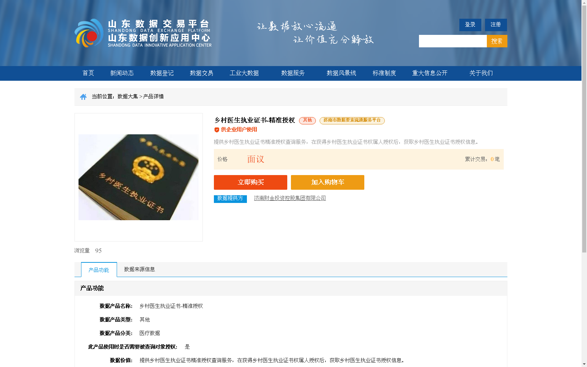Click the orange shield icon beside 供企业用户使用
This screenshot has height=367, width=587.
(x=216, y=130)
